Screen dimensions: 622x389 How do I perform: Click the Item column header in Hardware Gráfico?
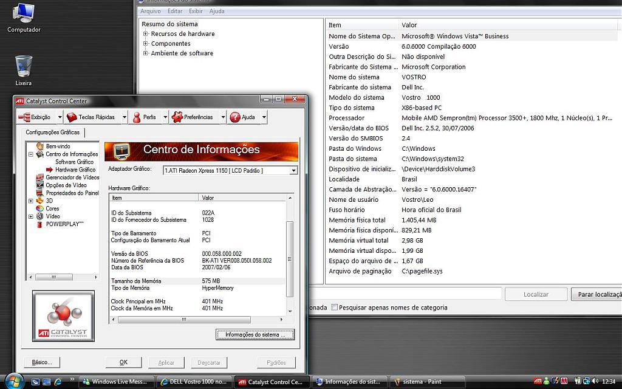(x=154, y=198)
